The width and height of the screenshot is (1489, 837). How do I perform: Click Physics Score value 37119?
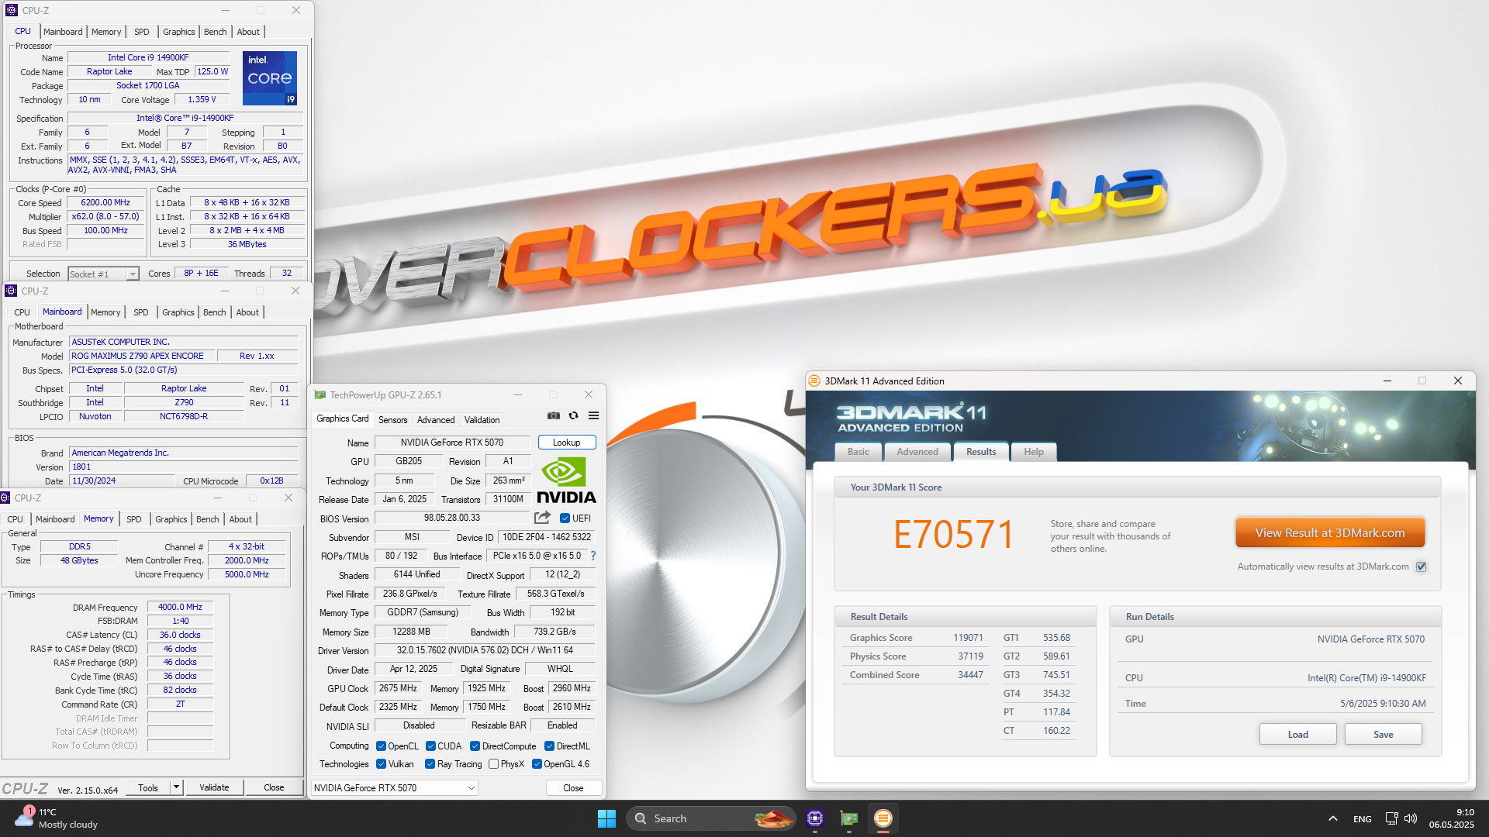point(970,656)
